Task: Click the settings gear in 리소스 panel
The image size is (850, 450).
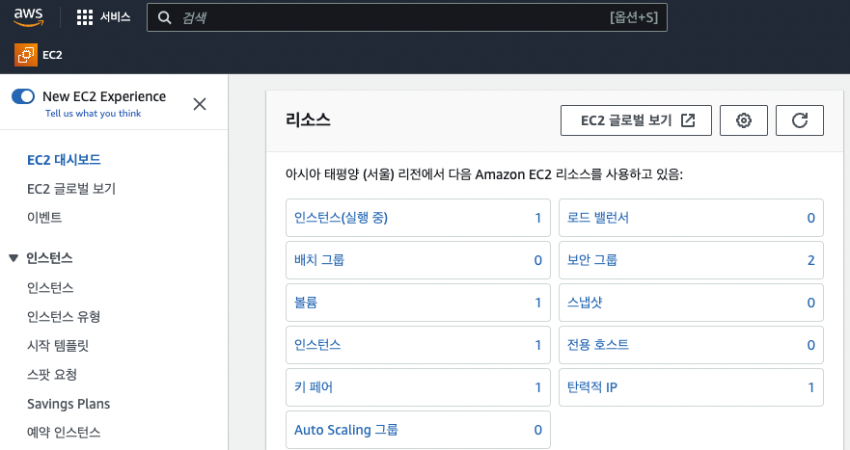Action: point(743,120)
